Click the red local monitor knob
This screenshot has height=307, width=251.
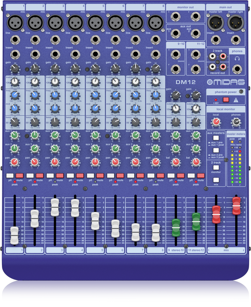click(x=217, y=122)
